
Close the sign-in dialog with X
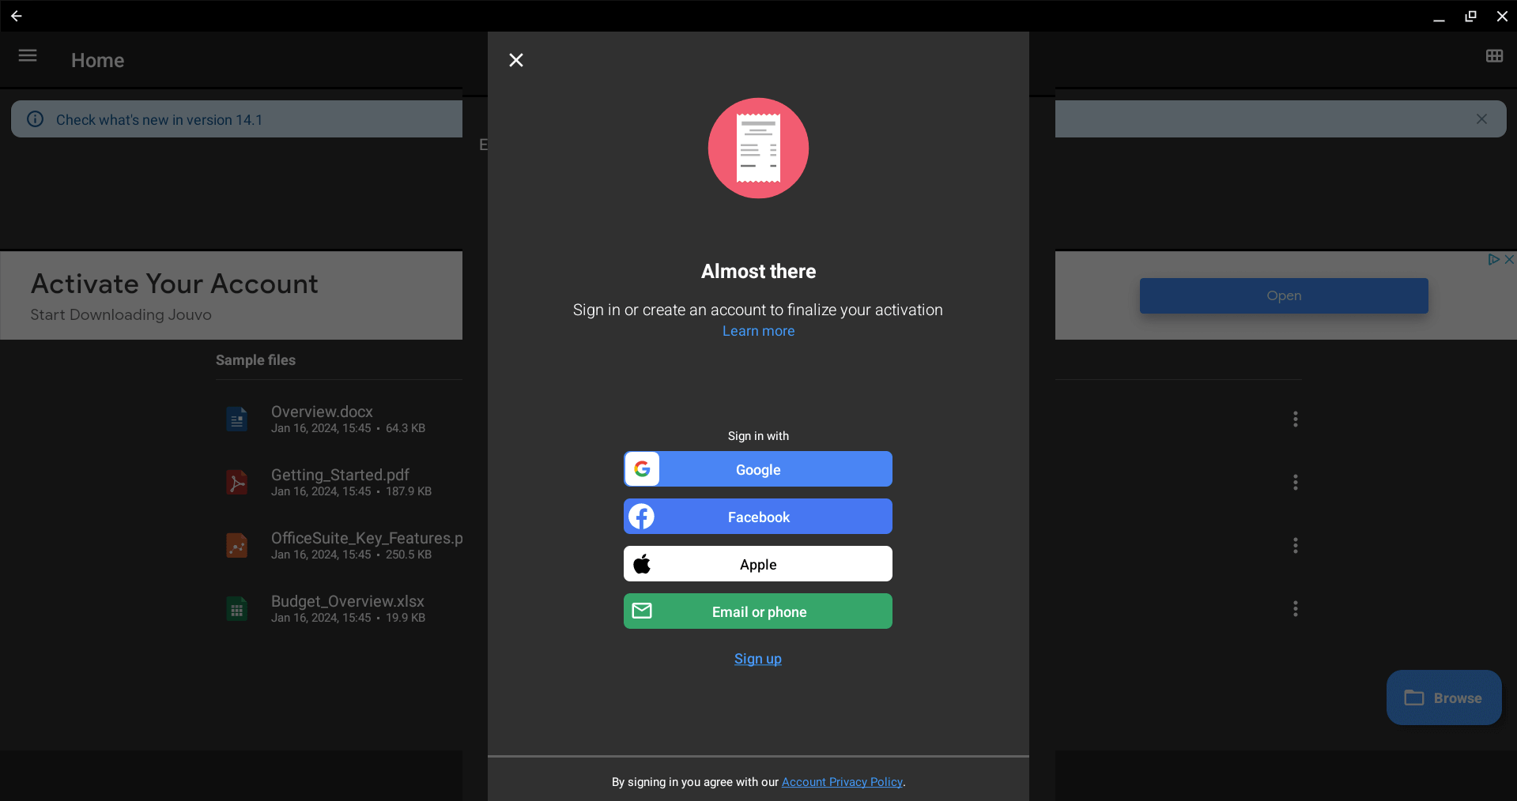[x=516, y=60]
